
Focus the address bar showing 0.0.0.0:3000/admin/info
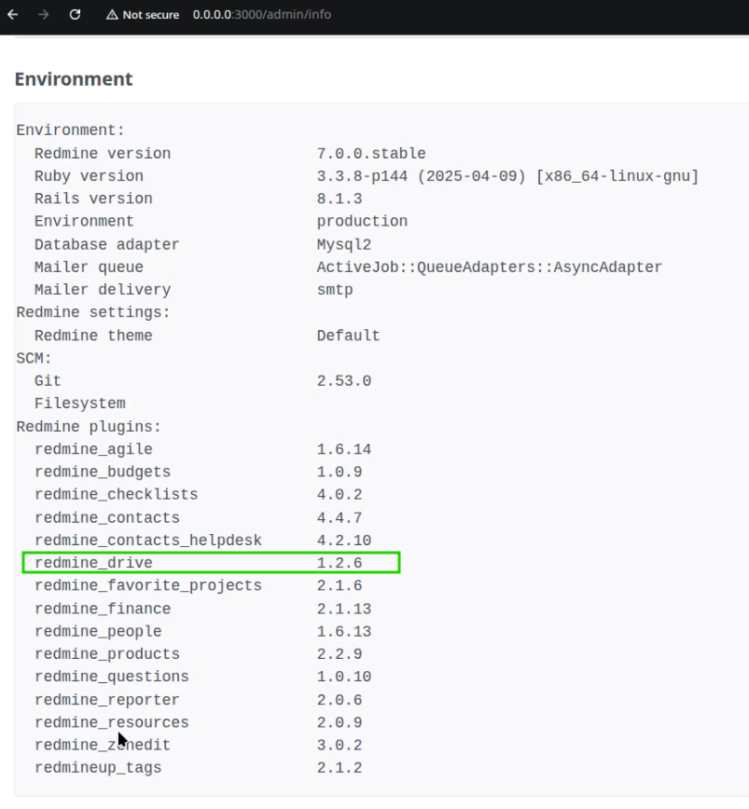262,15
